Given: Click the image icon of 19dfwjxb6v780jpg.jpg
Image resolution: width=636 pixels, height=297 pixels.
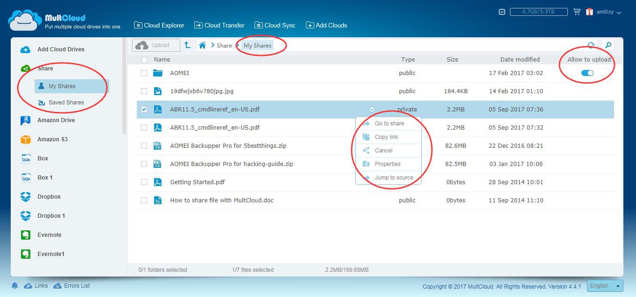Looking at the screenshot, I should [x=158, y=91].
